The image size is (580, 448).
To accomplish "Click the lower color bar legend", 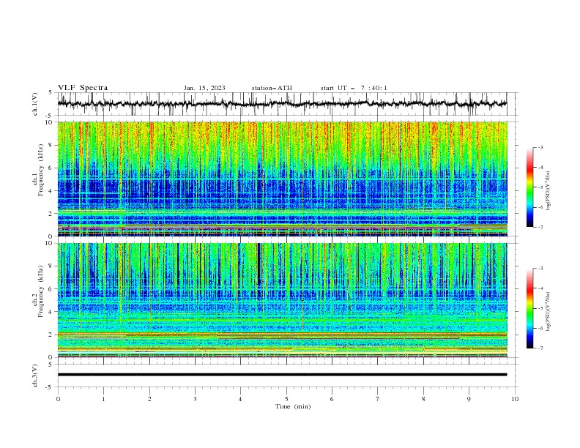I will pyautogui.click(x=530, y=308).
